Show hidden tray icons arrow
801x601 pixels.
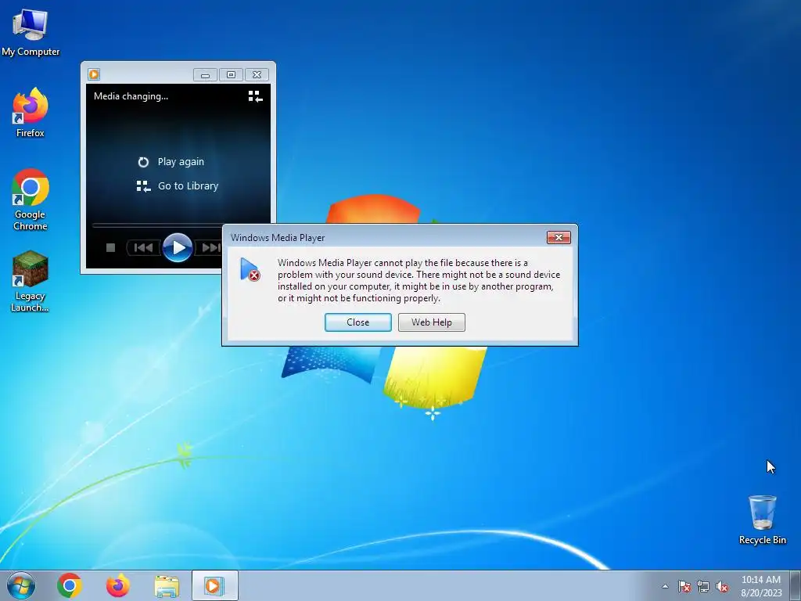click(665, 587)
